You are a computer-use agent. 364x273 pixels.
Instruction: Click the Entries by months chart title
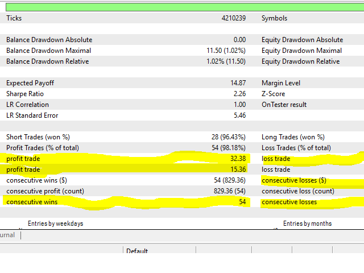307,224
